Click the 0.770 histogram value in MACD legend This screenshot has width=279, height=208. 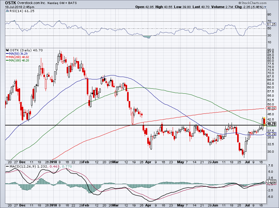(67, 167)
